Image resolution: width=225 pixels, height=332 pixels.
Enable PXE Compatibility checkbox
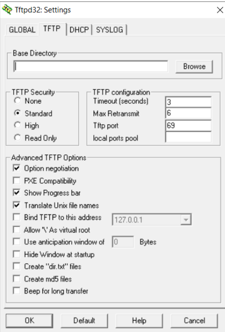point(17,181)
